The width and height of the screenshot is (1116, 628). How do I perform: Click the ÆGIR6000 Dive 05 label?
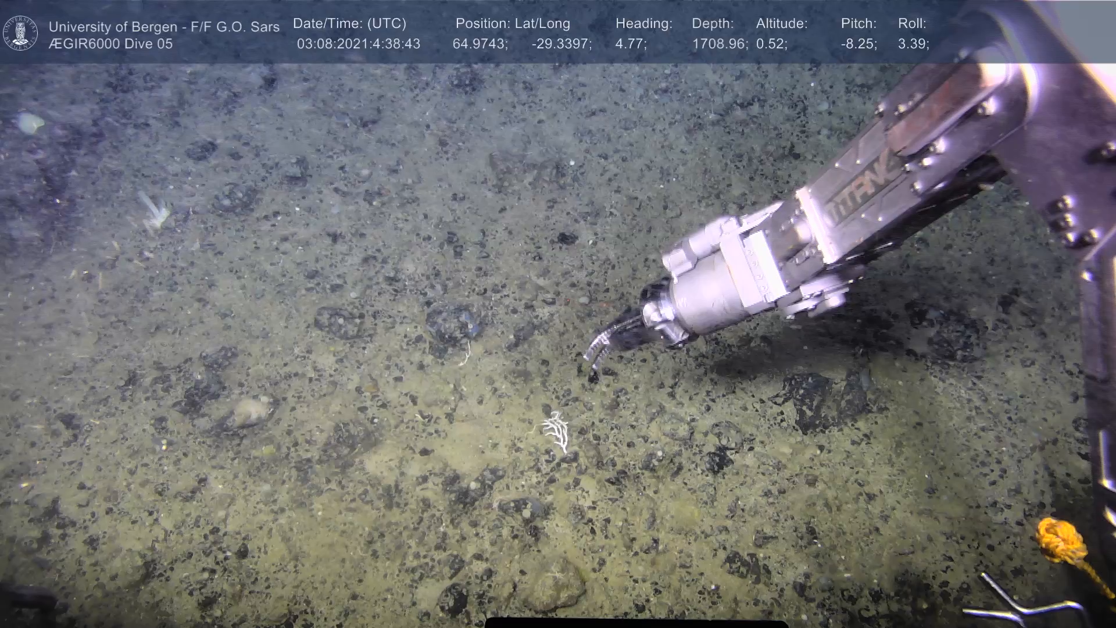[x=110, y=44]
